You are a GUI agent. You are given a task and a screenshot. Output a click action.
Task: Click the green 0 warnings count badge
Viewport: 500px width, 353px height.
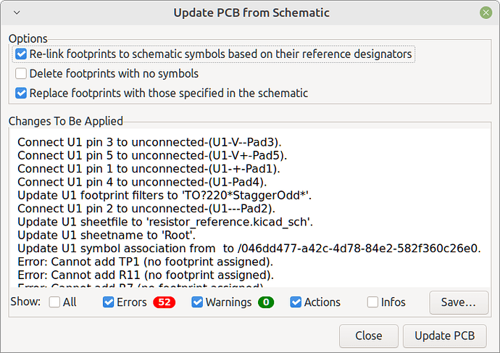click(x=265, y=302)
